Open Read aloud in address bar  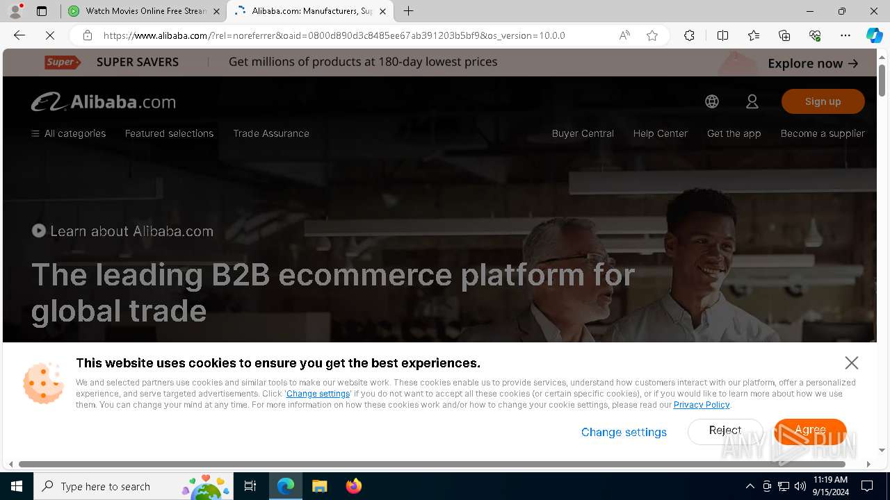click(624, 35)
